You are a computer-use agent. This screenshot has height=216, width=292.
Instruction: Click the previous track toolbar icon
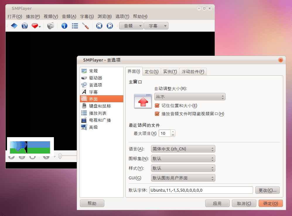tap(99, 26)
